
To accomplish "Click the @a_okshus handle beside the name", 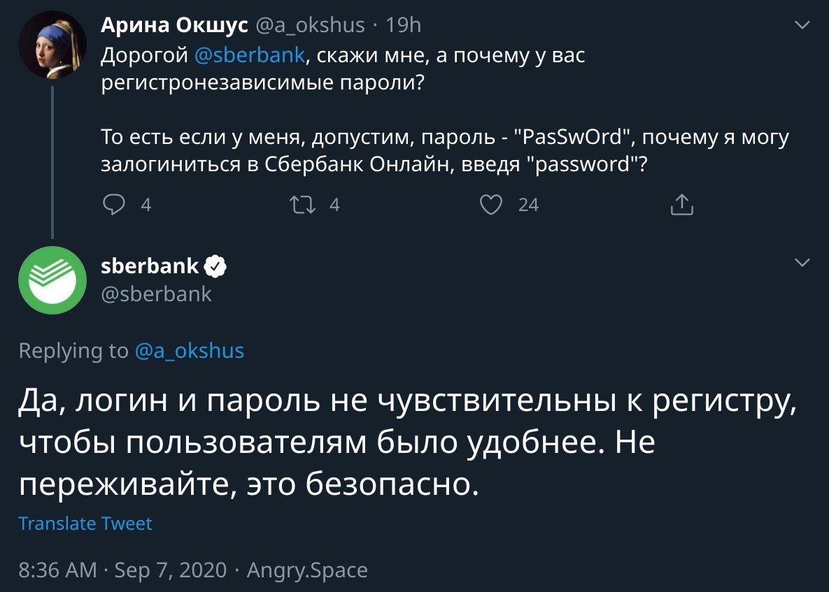I will pos(311,25).
